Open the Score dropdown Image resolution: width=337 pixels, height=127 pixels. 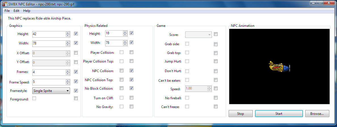(199, 35)
